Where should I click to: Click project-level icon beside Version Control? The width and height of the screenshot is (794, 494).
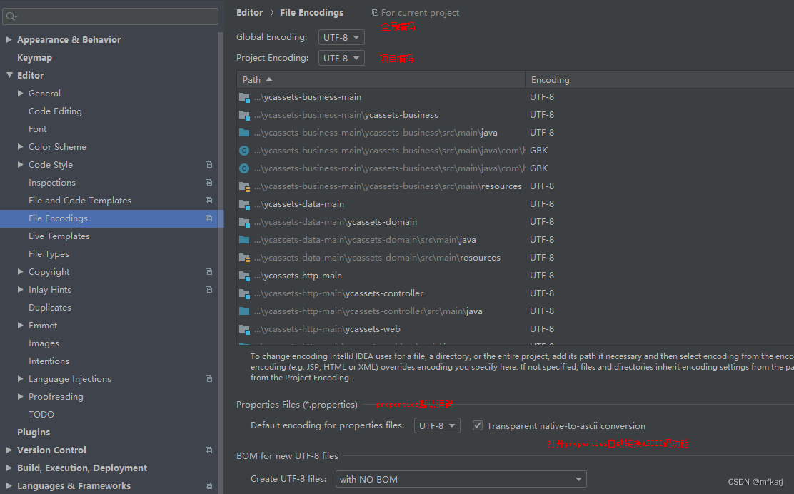pos(208,450)
